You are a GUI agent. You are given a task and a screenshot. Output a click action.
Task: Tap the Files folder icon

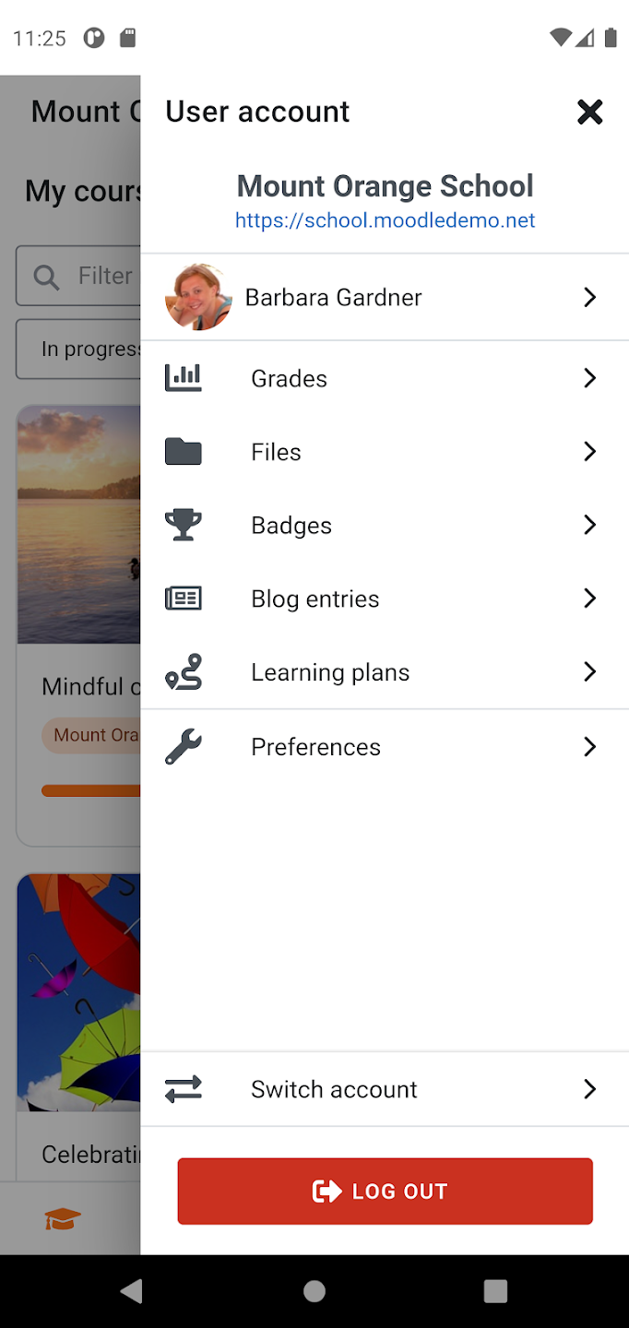point(183,452)
